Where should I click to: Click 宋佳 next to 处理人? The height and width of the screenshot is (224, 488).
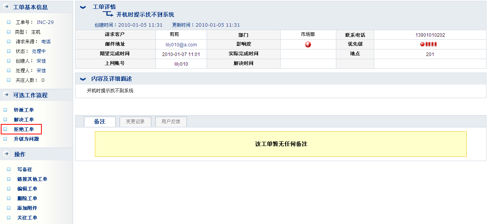pos(41,71)
